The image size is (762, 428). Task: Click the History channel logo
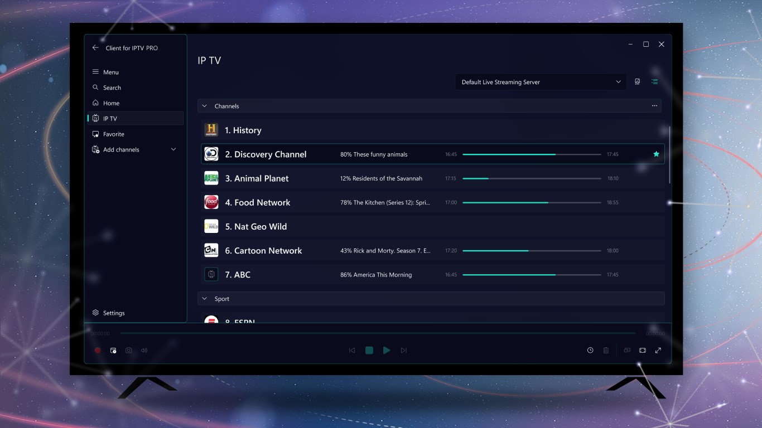coord(211,130)
